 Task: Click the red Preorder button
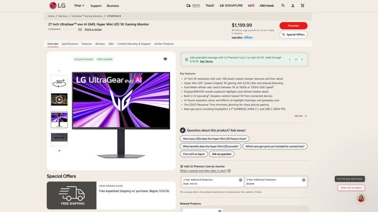click(x=293, y=26)
